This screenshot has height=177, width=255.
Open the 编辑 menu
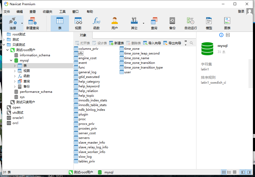tap(20, 11)
